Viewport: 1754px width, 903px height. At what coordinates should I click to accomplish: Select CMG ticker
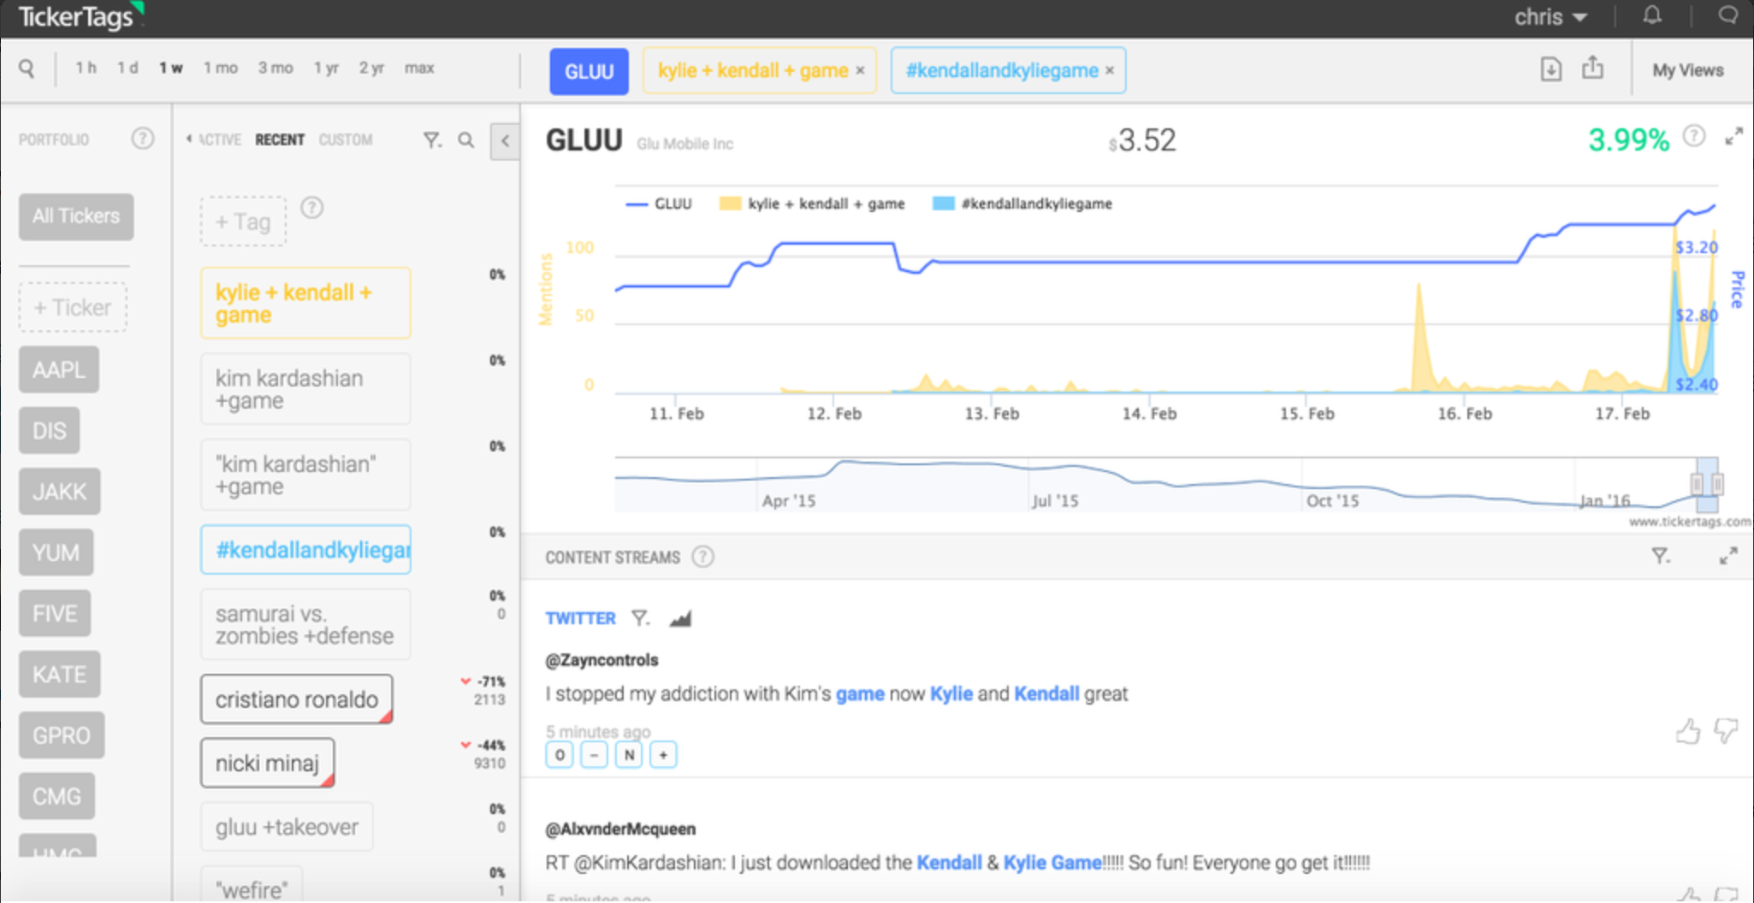56,796
